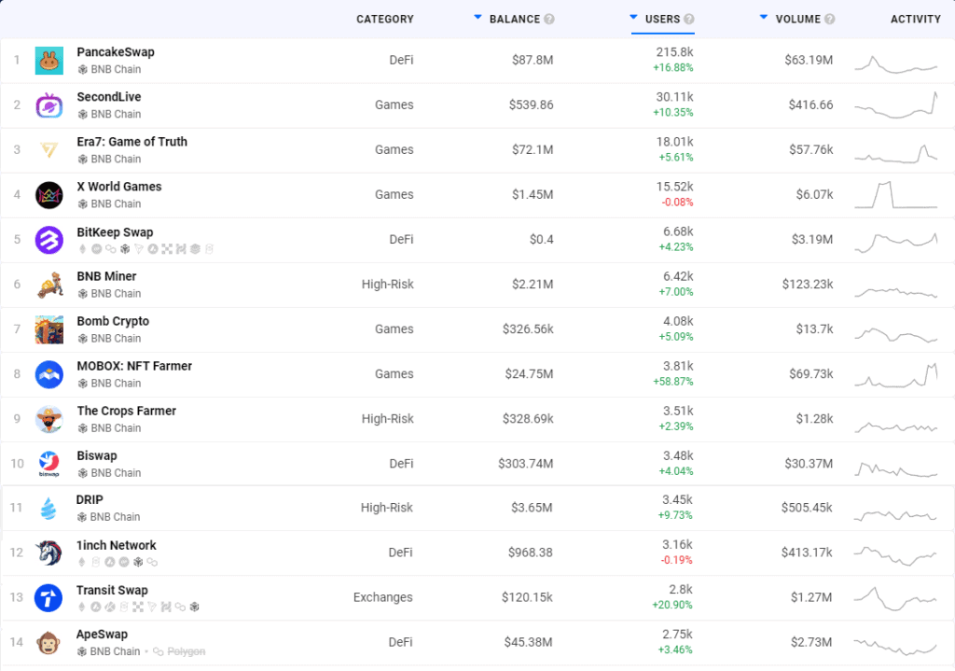The image size is (955, 671).
Task: Click the VOLUME column header label
Action: pyautogui.click(x=798, y=19)
